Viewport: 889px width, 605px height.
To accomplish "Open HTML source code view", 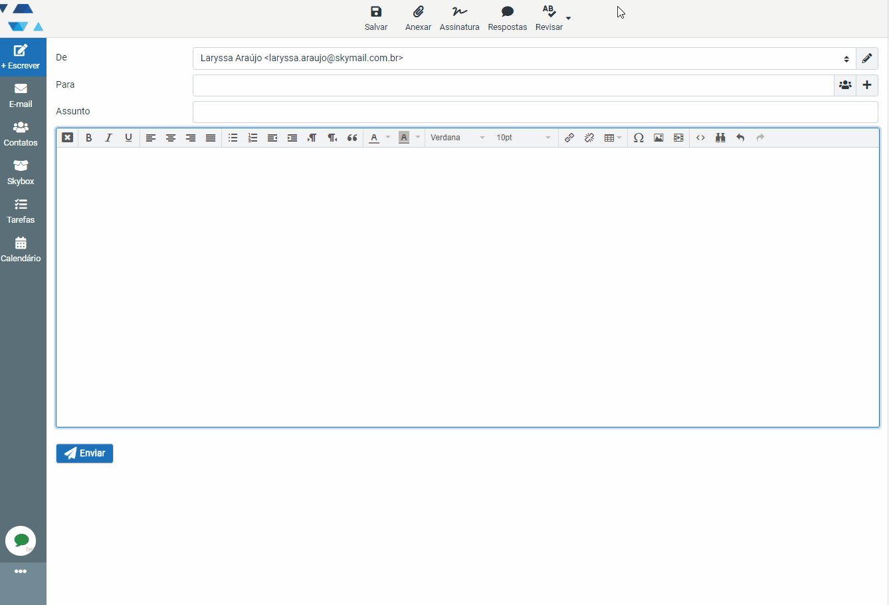I will pyautogui.click(x=700, y=138).
